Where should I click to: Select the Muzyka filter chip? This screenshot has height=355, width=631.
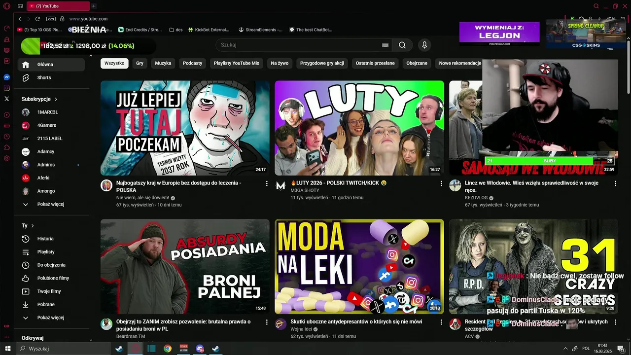coord(163,63)
